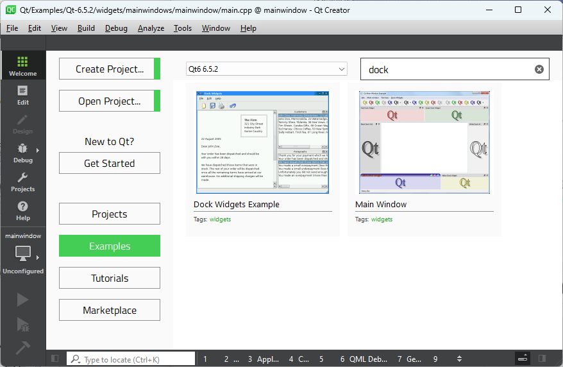Click the Type to locate field

click(x=131, y=359)
